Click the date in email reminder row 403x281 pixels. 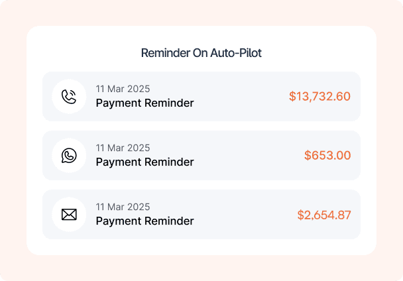point(123,207)
